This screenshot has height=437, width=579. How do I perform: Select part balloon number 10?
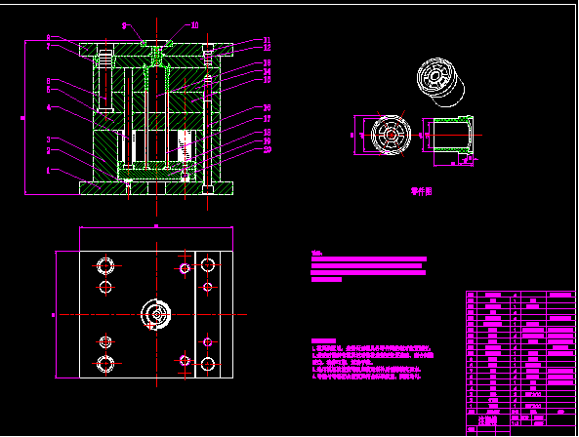194,25
